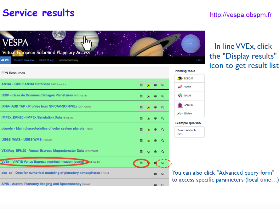Screen dimensions: 280x209
Task: Open Help in the navigation bar
Action: click(x=199, y=60)
